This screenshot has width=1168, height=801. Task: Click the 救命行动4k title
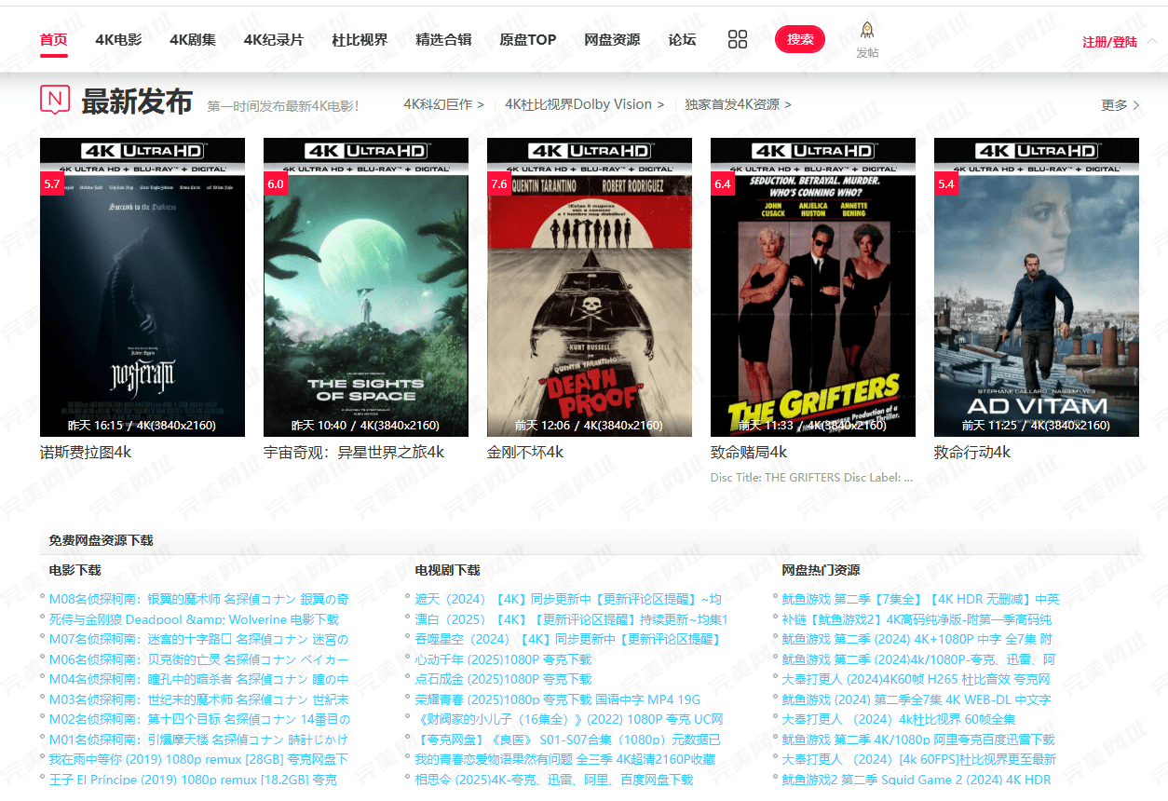click(972, 453)
